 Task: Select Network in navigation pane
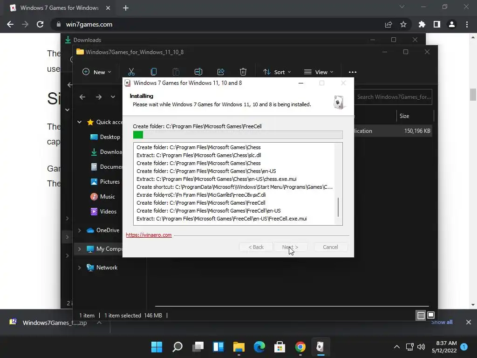102,268
